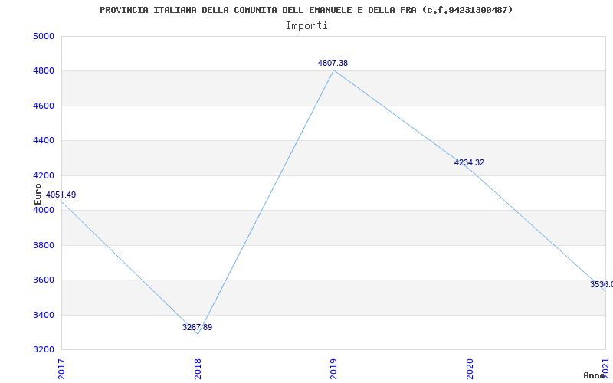This screenshot has height=383, width=613.
Task: Click the 4234.32 data label
Action: pos(469,162)
